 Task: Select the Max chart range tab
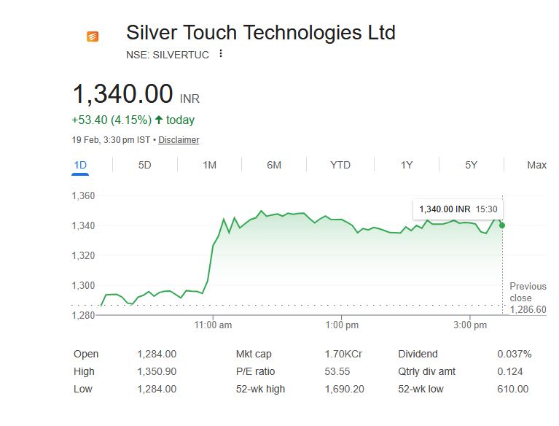(536, 165)
